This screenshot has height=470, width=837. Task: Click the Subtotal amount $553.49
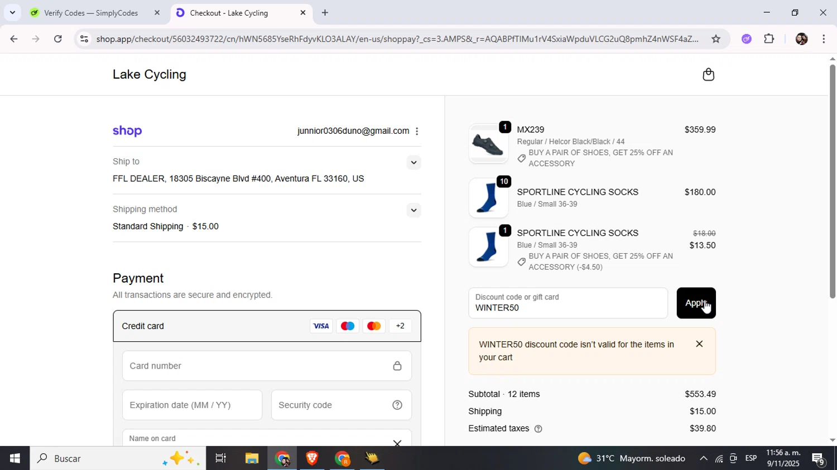tap(700, 394)
